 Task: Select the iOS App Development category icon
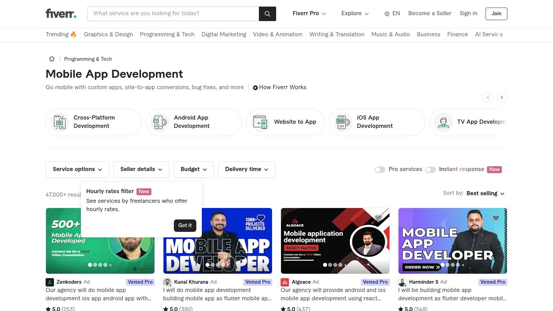(342, 122)
